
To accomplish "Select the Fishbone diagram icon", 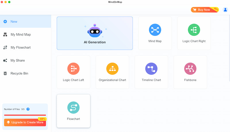I will click(190, 69).
